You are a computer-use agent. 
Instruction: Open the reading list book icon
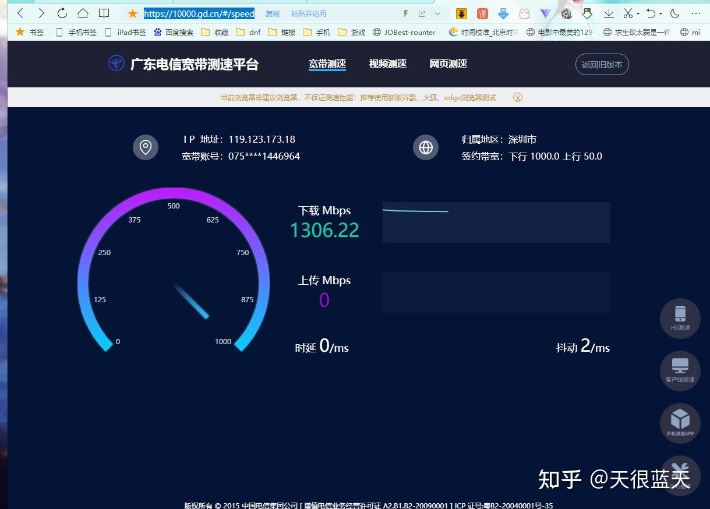tap(104, 13)
